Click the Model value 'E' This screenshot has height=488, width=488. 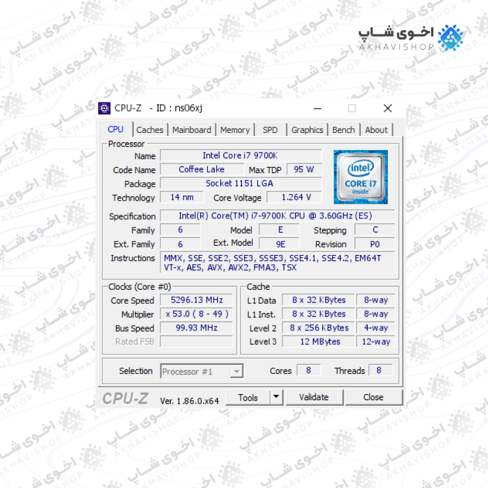coord(279,230)
